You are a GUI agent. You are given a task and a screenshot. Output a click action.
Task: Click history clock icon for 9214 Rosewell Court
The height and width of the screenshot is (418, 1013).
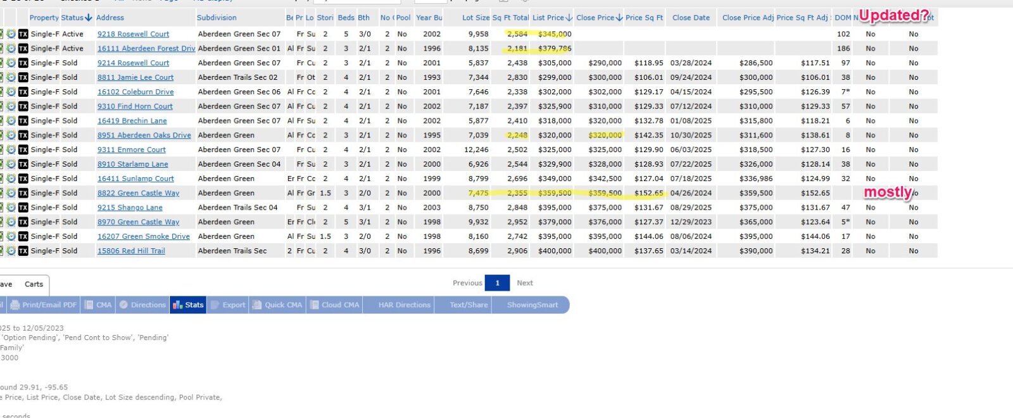[11, 63]
